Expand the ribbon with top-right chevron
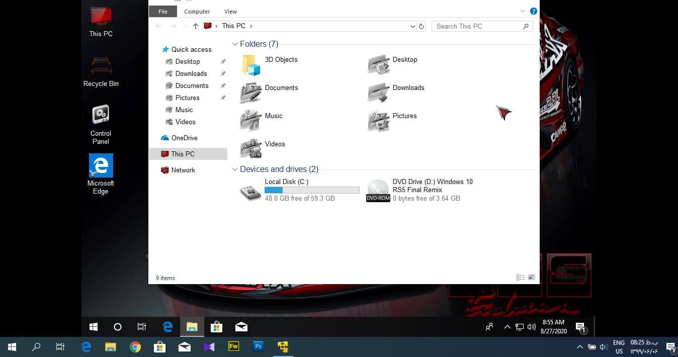 [x=523, y=11]
